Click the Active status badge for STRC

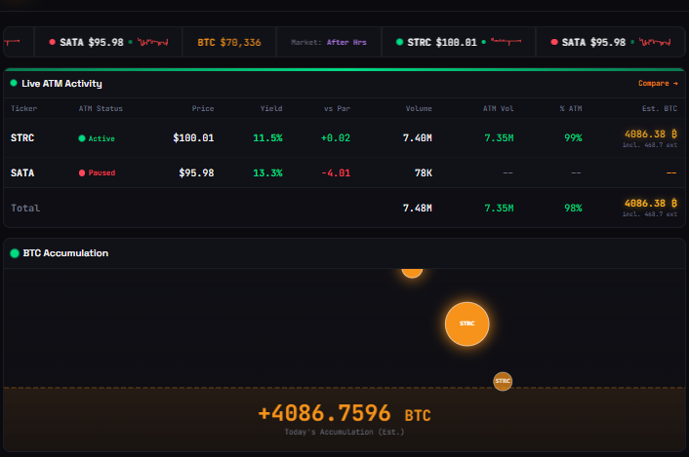(97, 138)
